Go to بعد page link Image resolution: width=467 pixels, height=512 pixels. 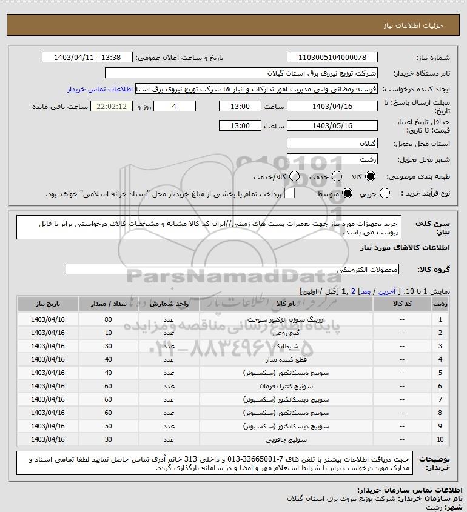tap(366, 291)
